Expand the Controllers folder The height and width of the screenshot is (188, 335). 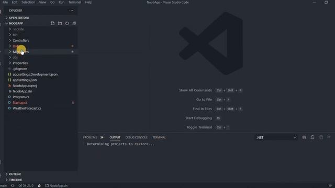click(41, 40)
